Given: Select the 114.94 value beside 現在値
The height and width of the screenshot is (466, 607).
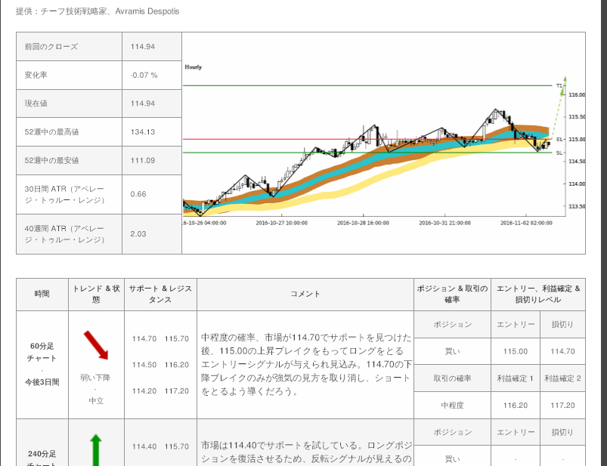Looking at the screenshot, I should pyautogui.click(x=142, y=103).
